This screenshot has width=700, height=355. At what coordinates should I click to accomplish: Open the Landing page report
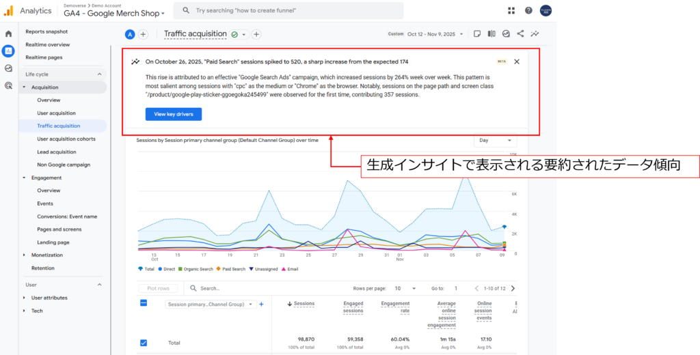[x=53, y=242]
